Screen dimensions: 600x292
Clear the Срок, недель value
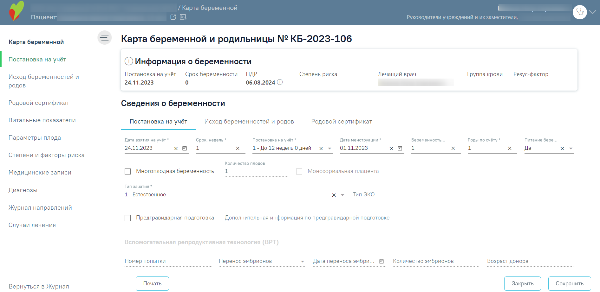(238, 149)
